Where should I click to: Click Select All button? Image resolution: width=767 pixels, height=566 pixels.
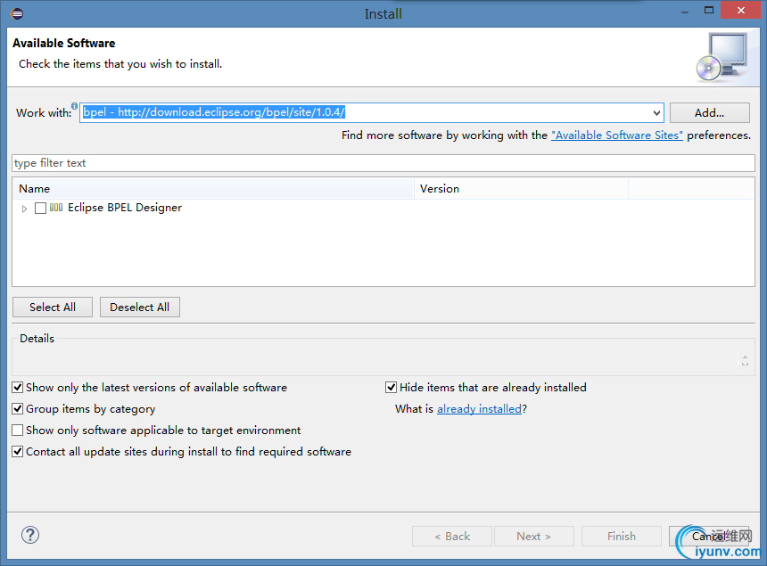coord(53,307)
